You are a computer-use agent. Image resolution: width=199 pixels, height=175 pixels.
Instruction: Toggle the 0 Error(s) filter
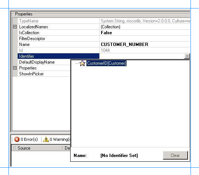(x=26, y=139)
